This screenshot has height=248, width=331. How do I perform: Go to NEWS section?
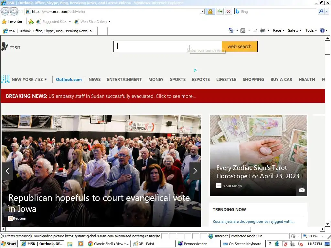[94, 79]
